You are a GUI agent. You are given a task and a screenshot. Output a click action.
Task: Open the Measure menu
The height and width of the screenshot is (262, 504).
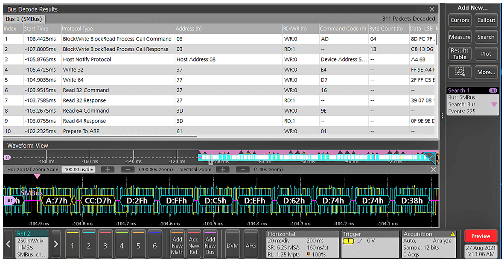460,37
